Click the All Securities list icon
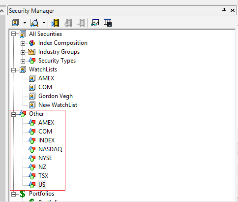This screenshot has width=238, height=202. tap(23, 34)
